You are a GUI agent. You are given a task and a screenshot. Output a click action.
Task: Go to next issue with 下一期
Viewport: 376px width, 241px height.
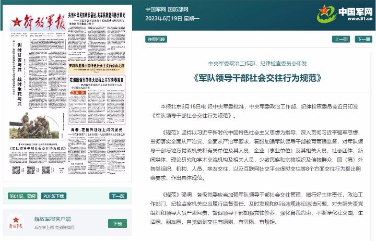[x=363, y=39]
